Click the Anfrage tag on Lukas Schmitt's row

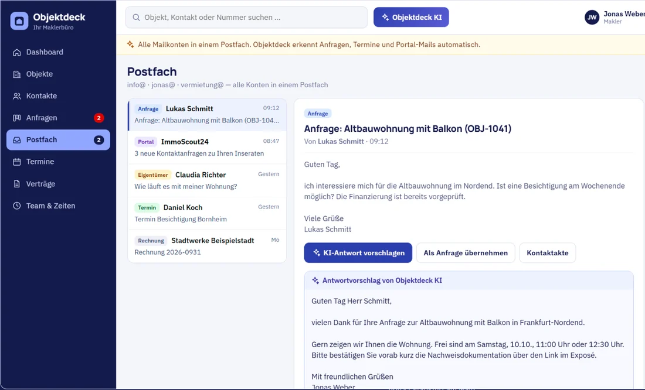coord(148,109)
